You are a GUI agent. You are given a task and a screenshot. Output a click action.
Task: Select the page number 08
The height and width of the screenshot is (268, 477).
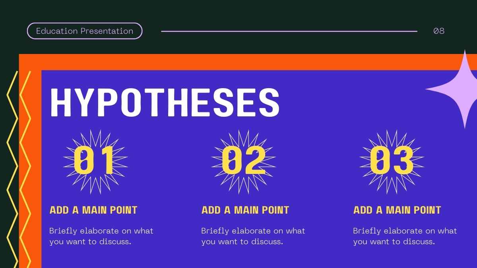click(x=439, y=31)
